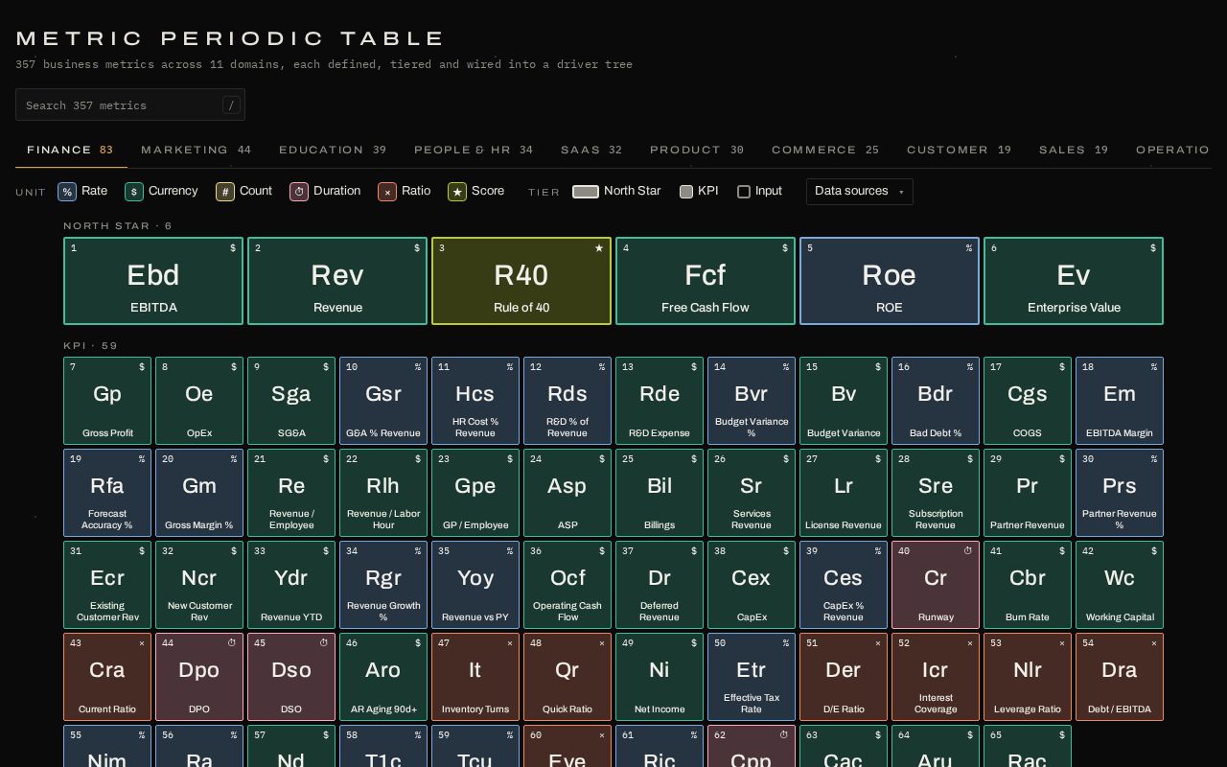1227x767 pixels.
Task: Open the People & HR tab
Action: (x=474, y=151)
